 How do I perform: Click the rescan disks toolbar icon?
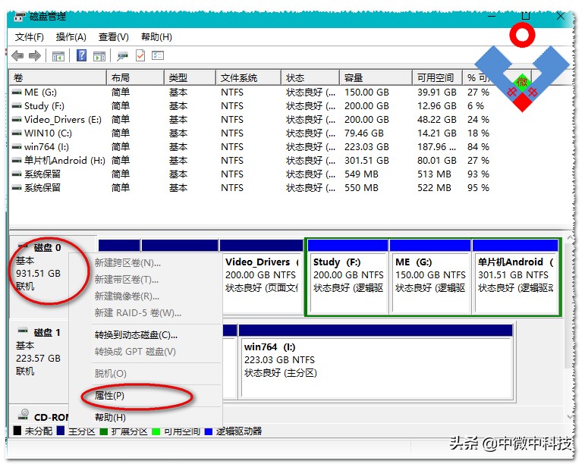point(122,56)
